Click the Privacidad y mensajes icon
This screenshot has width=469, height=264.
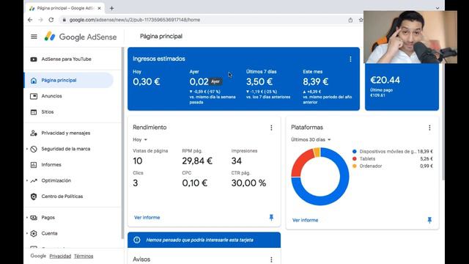click(x=34, y=133)
